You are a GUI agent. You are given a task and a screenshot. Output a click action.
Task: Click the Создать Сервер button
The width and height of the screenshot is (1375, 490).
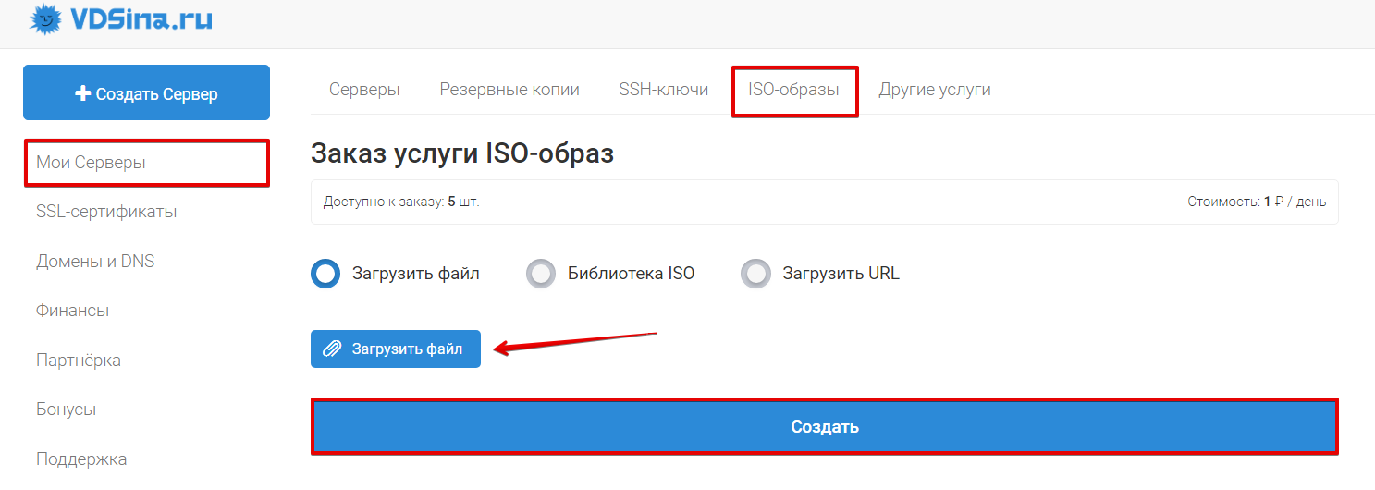click(146, 92)
